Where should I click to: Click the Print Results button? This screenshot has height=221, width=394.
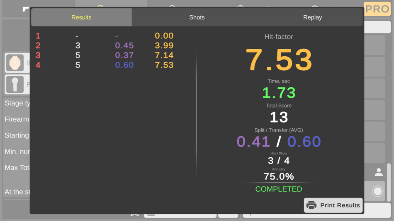(333, 205)
